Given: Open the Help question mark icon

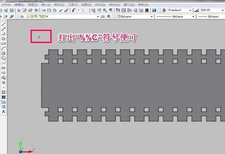Looking at the screenshot, I should click(154, 10).
